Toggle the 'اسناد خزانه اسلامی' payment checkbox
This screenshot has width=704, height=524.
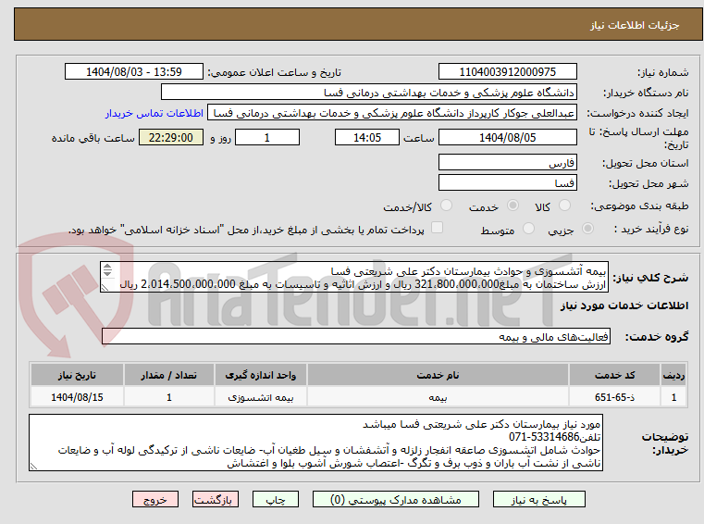[x=437, y=228]
